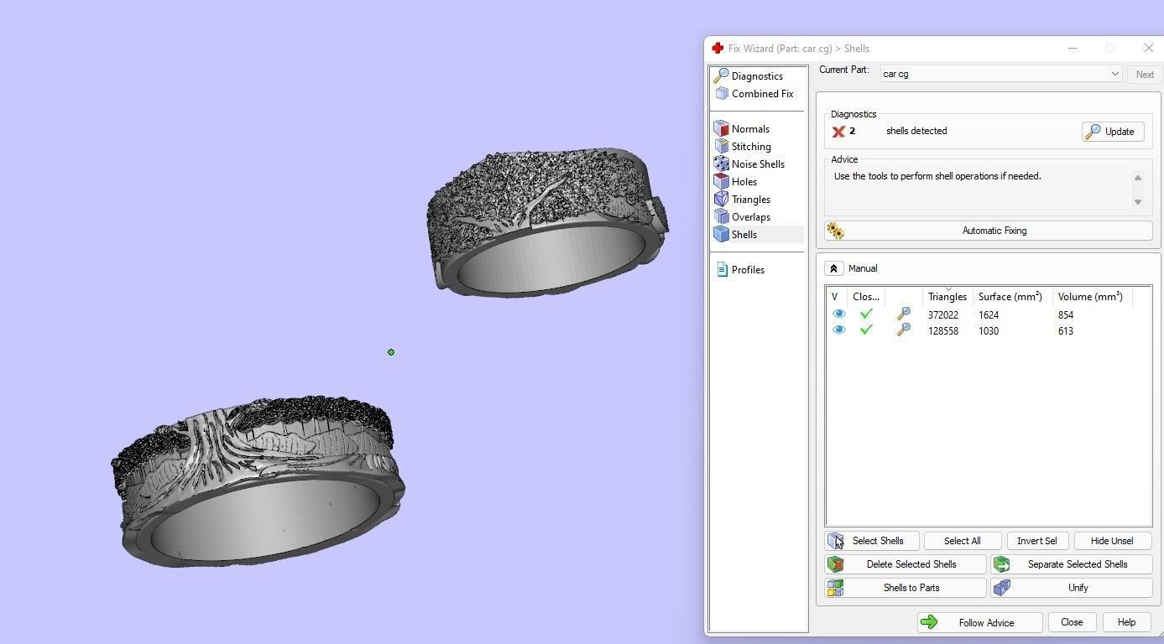Viewport: 1164px width, 644px height.
Task: Click the Clos... column header
Action: (866, 297)
